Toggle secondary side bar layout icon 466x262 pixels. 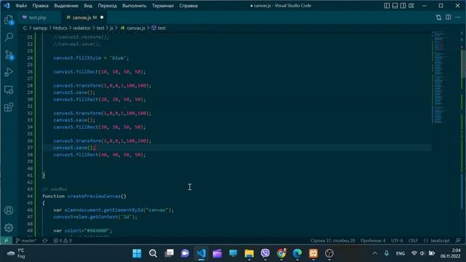click(403, 6)
